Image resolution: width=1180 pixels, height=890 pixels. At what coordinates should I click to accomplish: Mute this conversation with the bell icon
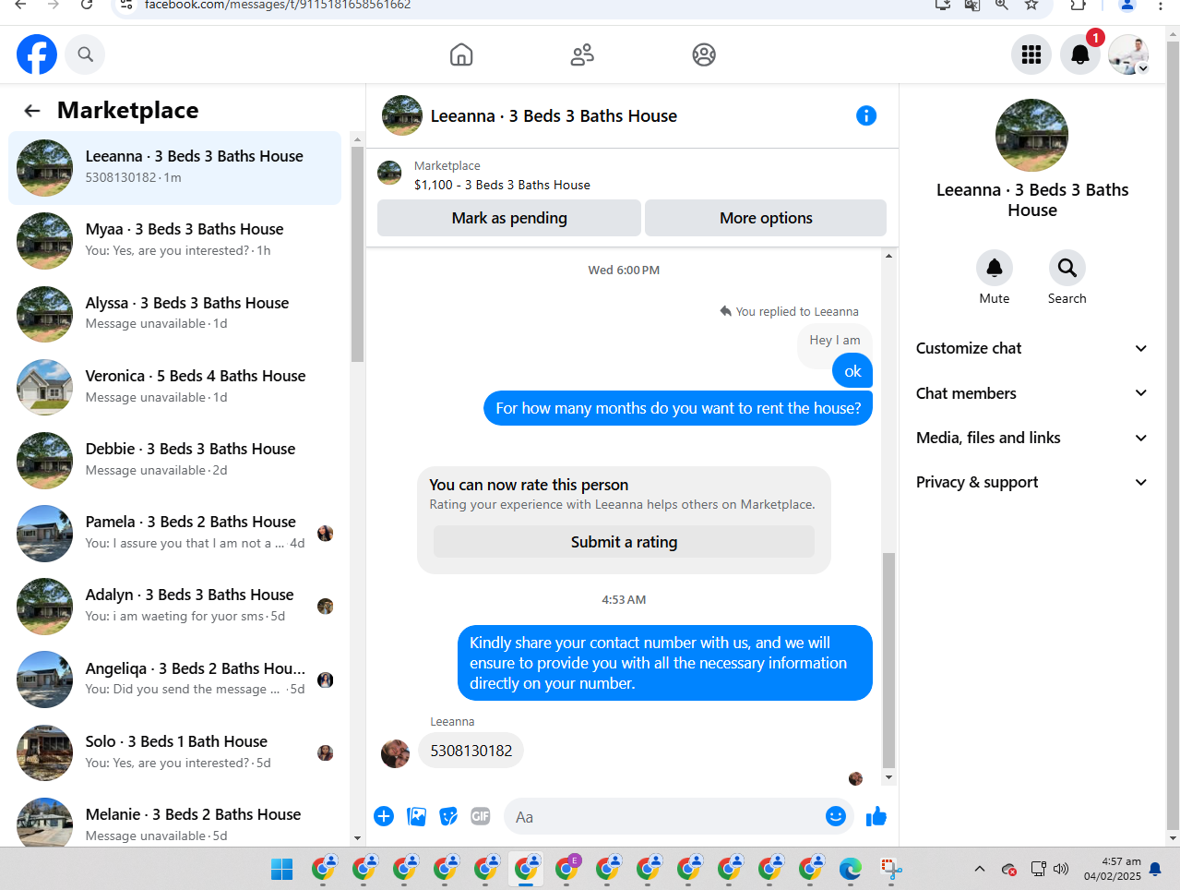pyautogui.click(x=995, y=268)
